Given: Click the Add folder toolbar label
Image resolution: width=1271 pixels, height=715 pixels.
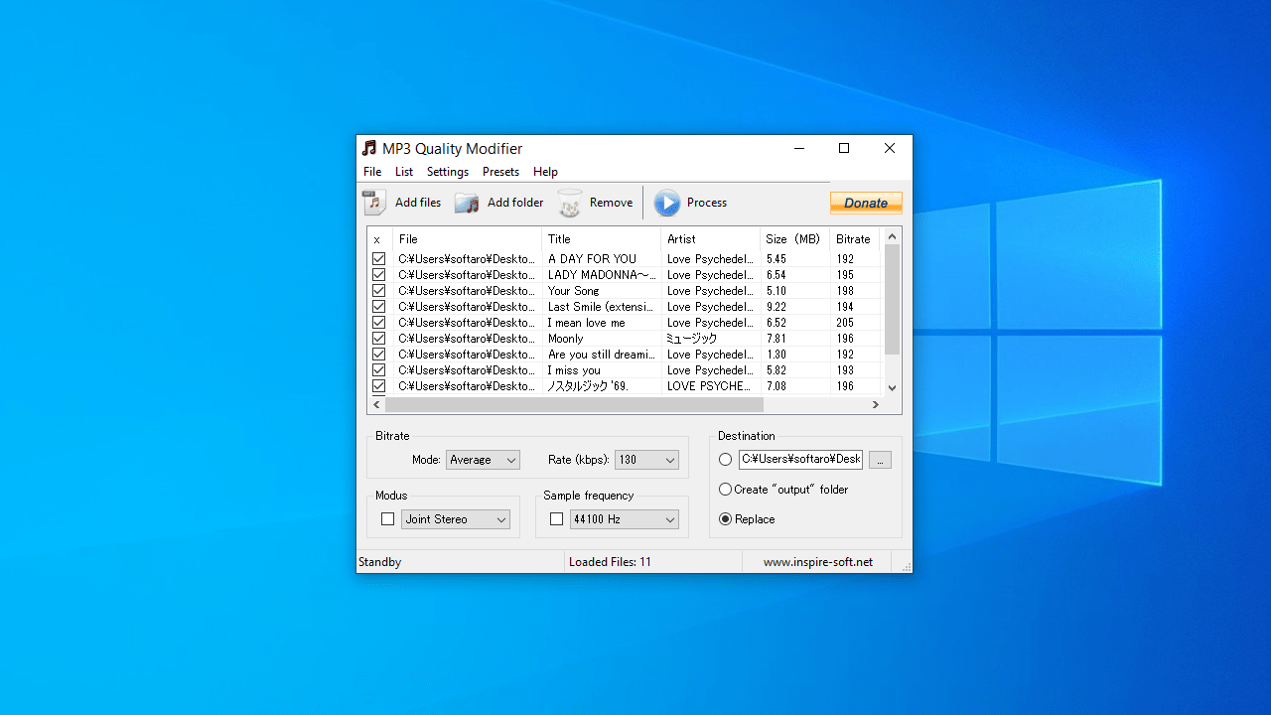Looking at the screenshot, I should (515, 203).
